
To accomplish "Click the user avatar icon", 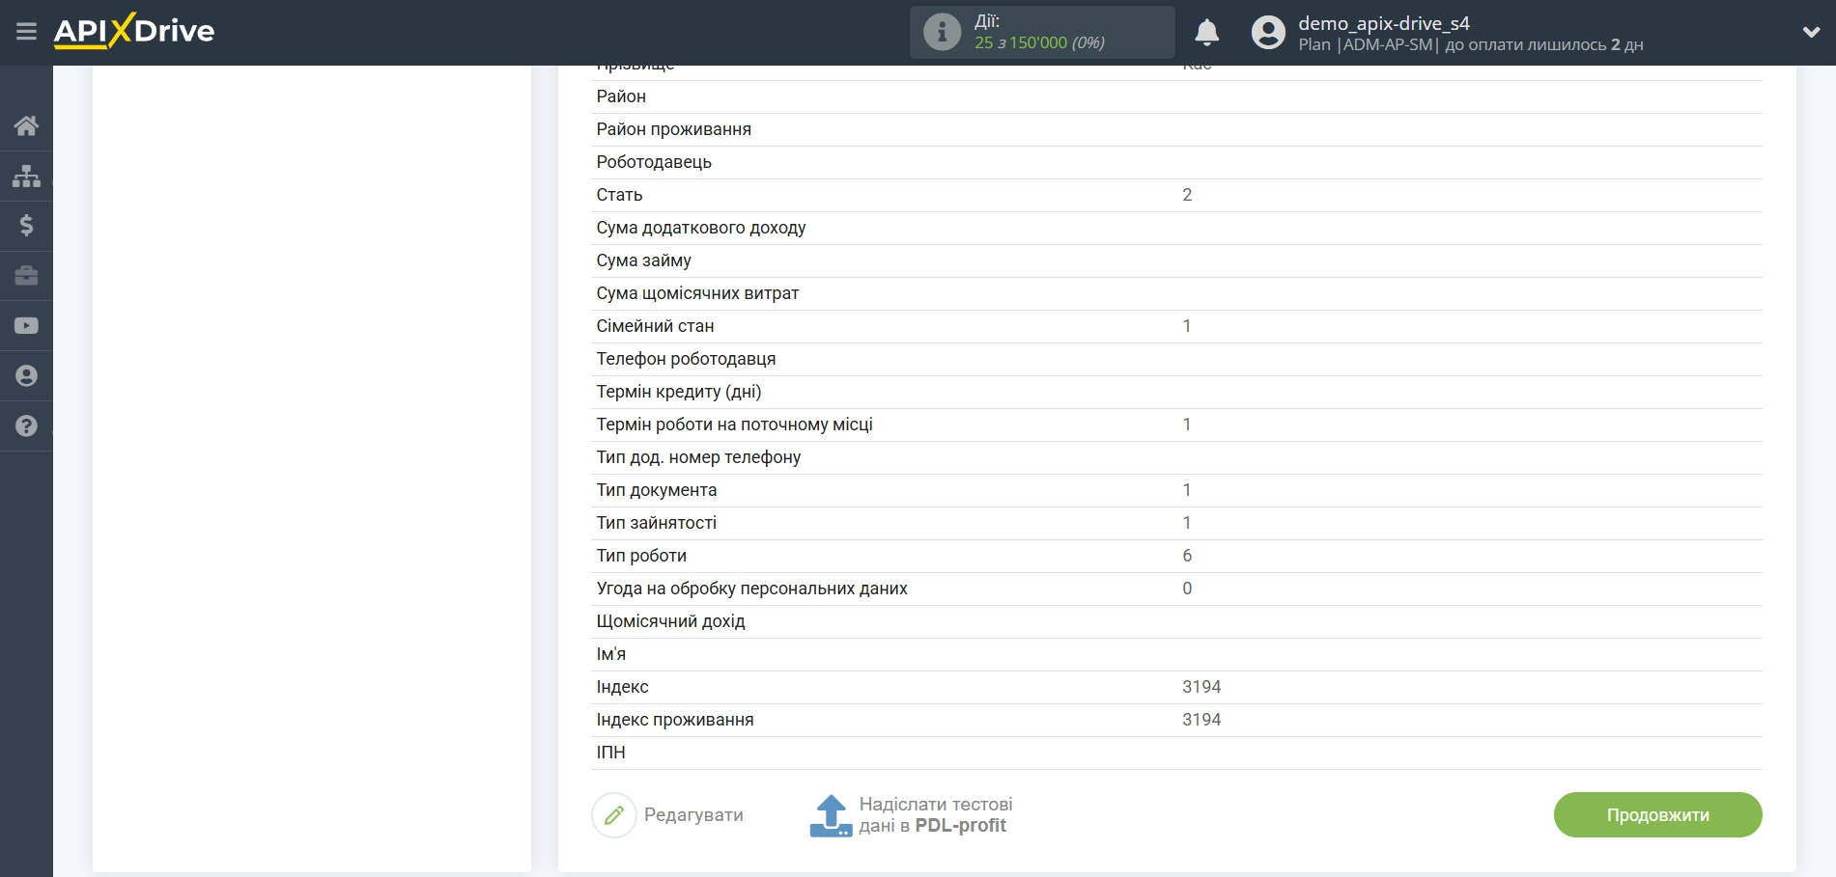I will tap(1268, 33).
